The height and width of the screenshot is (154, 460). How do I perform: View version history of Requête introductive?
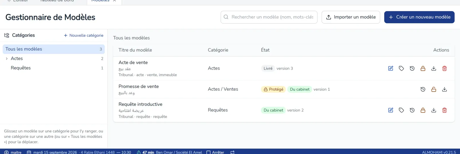coord(412,110)
